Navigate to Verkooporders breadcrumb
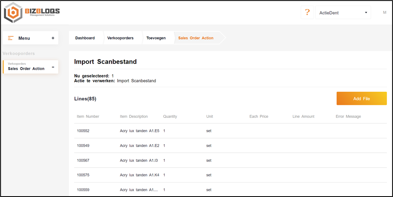The width and height of the screenshot is (393, 197). point(120,38)
